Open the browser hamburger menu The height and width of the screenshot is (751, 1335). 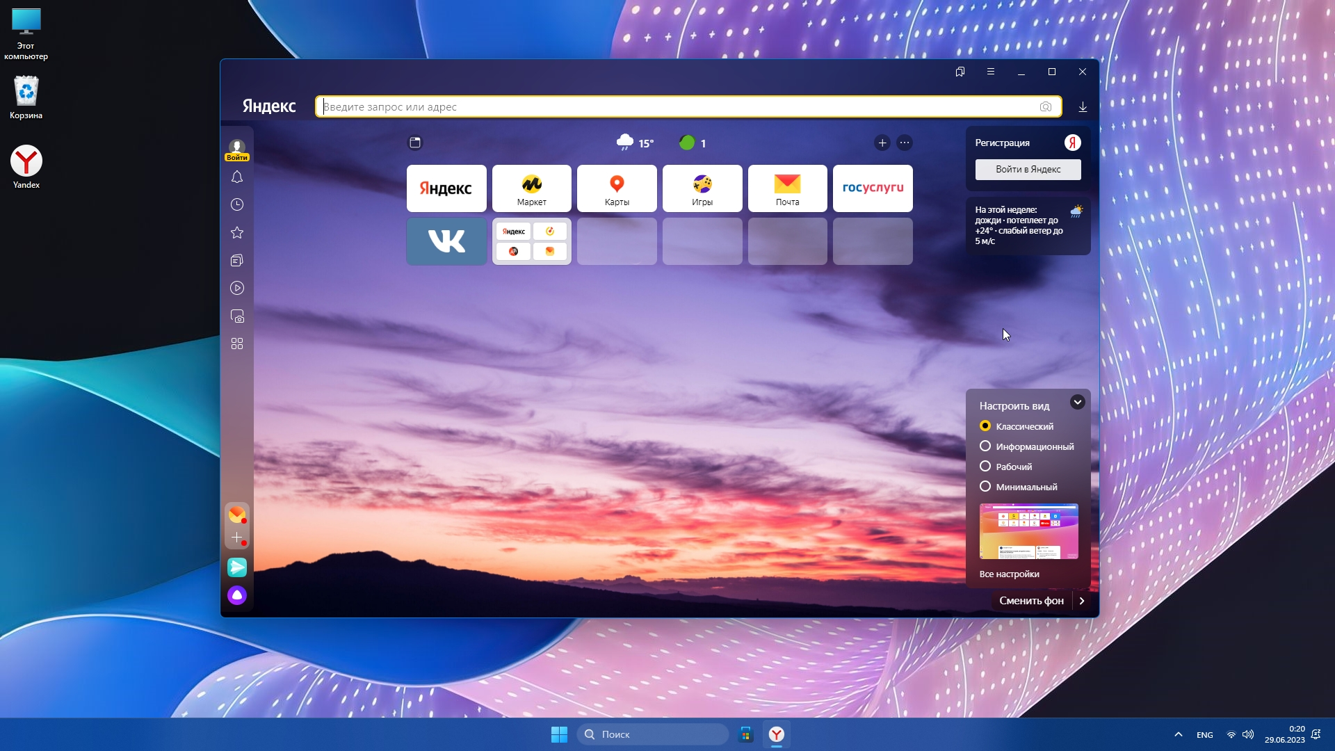tap(991, 72)
